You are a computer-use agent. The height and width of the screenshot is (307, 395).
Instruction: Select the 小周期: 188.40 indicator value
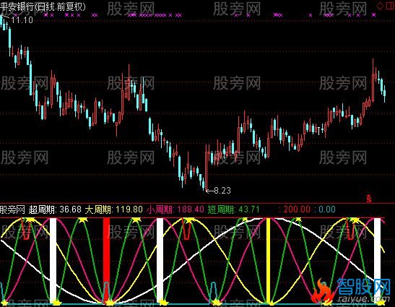pyautogui.click(x=175, y=209)
